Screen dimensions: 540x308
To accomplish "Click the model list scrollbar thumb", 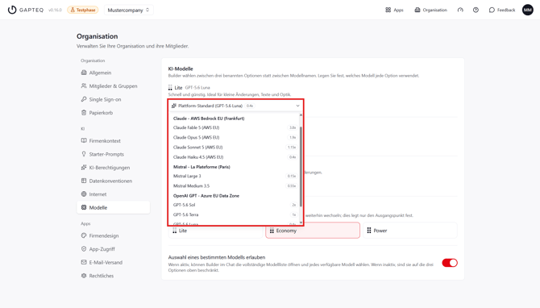I will (x=301, y=166).
